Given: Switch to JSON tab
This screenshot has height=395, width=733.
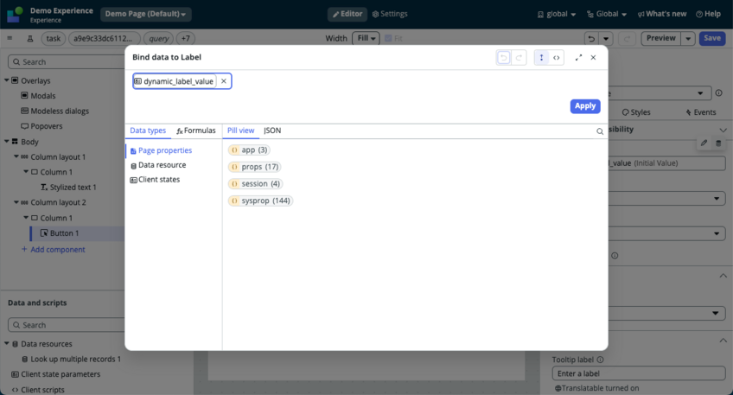Looking at the screenshot, I should pos(272,131).
